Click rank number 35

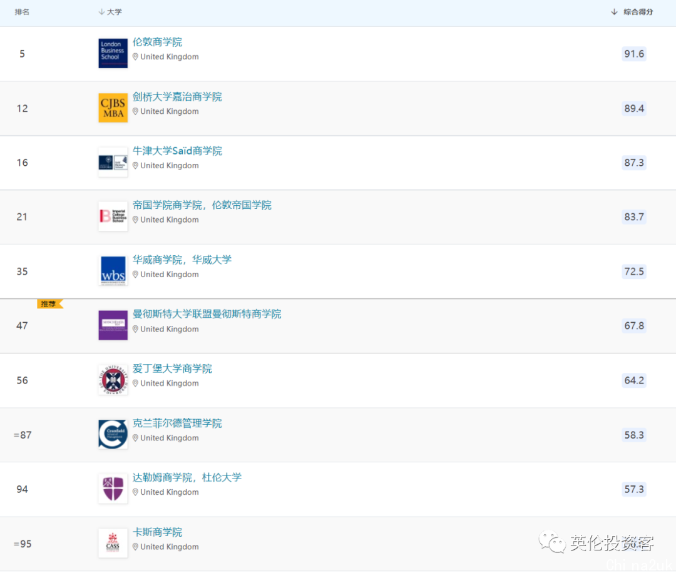[x=23, y=272]
